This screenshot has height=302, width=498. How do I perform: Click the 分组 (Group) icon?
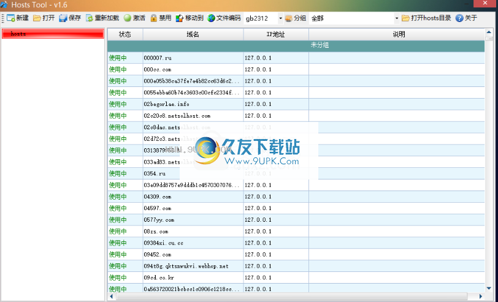288,18
